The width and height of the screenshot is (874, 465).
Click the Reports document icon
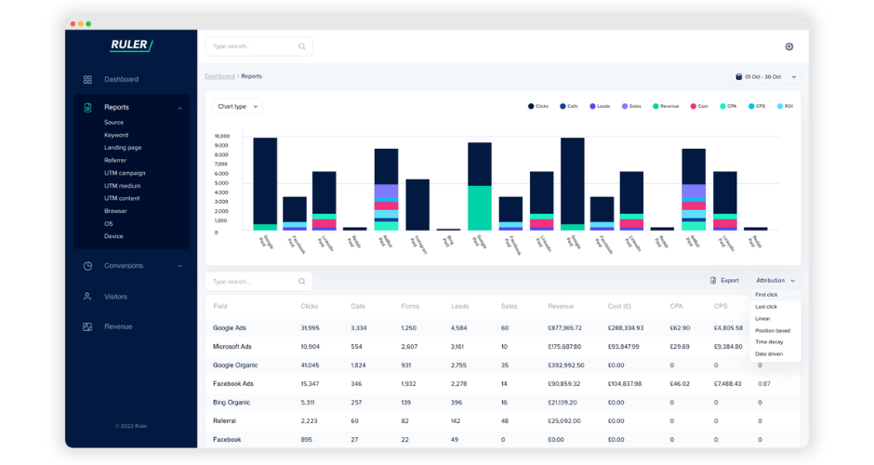(87, 108)
